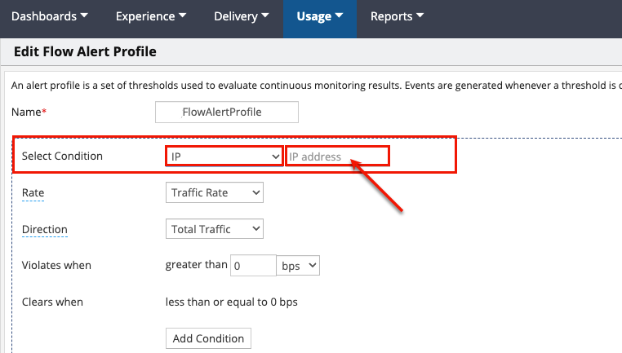Open the Select Condition IP dropdown
622x353 pixels.
(224, 156)
